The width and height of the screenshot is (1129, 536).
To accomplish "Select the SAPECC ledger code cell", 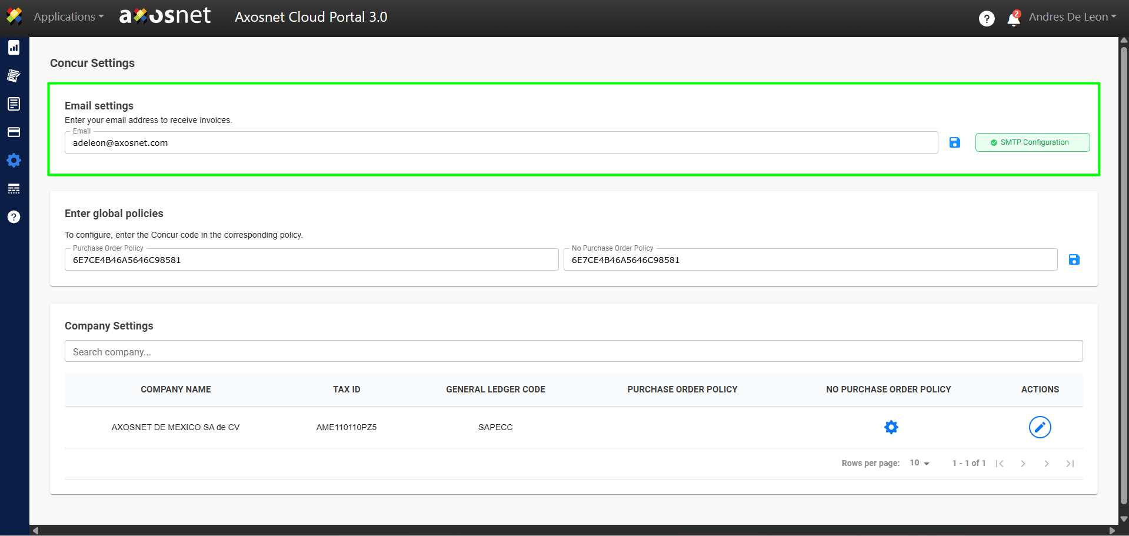I will pos(495,427).
